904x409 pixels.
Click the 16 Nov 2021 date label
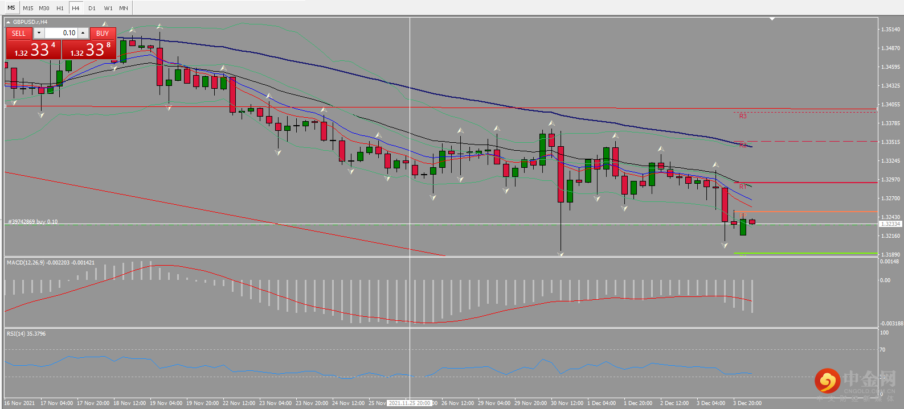(x=19, y=403)
